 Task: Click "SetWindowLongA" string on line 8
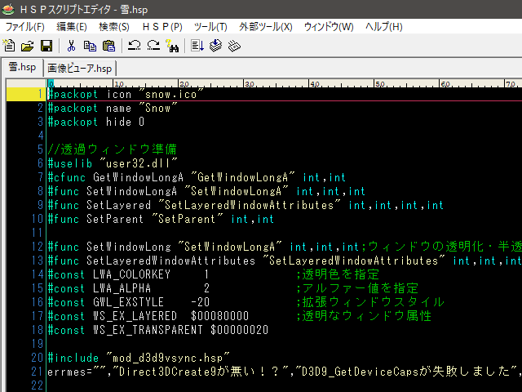(236, 191)
